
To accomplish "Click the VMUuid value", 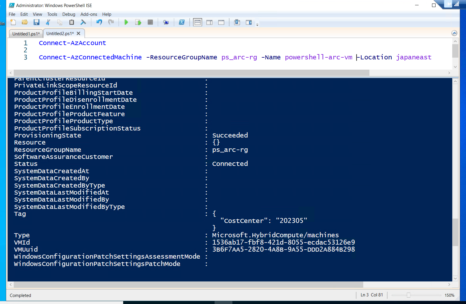I will click(283, 249).
